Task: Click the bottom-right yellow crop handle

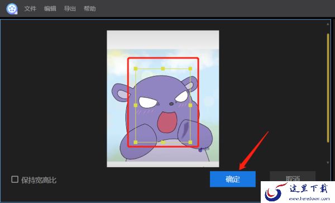Action: [x=190, y=142]
